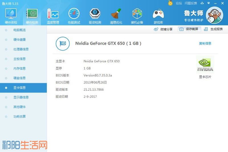
Task: Click BIOS date value 2013年06月26日
Action: [95, 83]
